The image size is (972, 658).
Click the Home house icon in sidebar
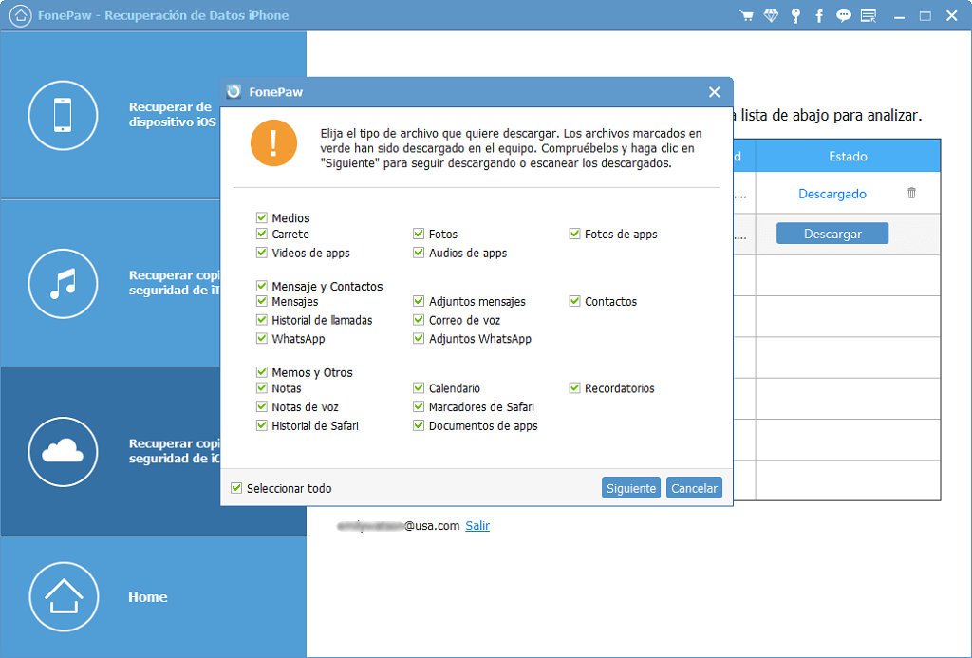click(x=64, y=596)
